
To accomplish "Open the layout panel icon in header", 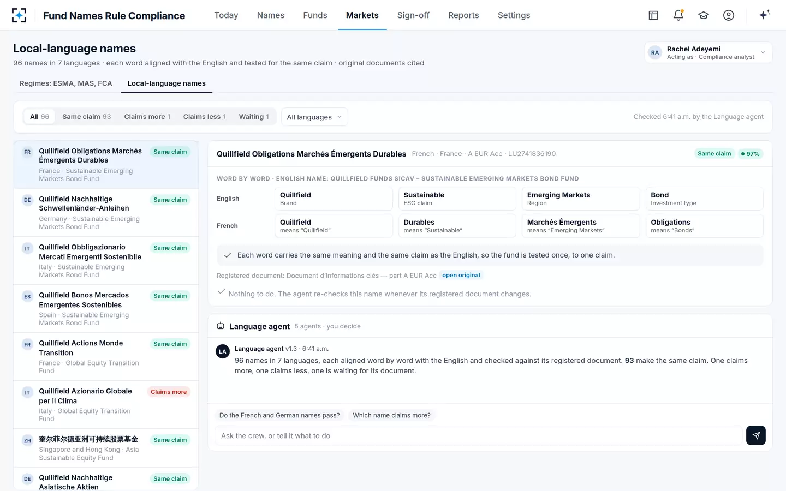I will (653, 15).
